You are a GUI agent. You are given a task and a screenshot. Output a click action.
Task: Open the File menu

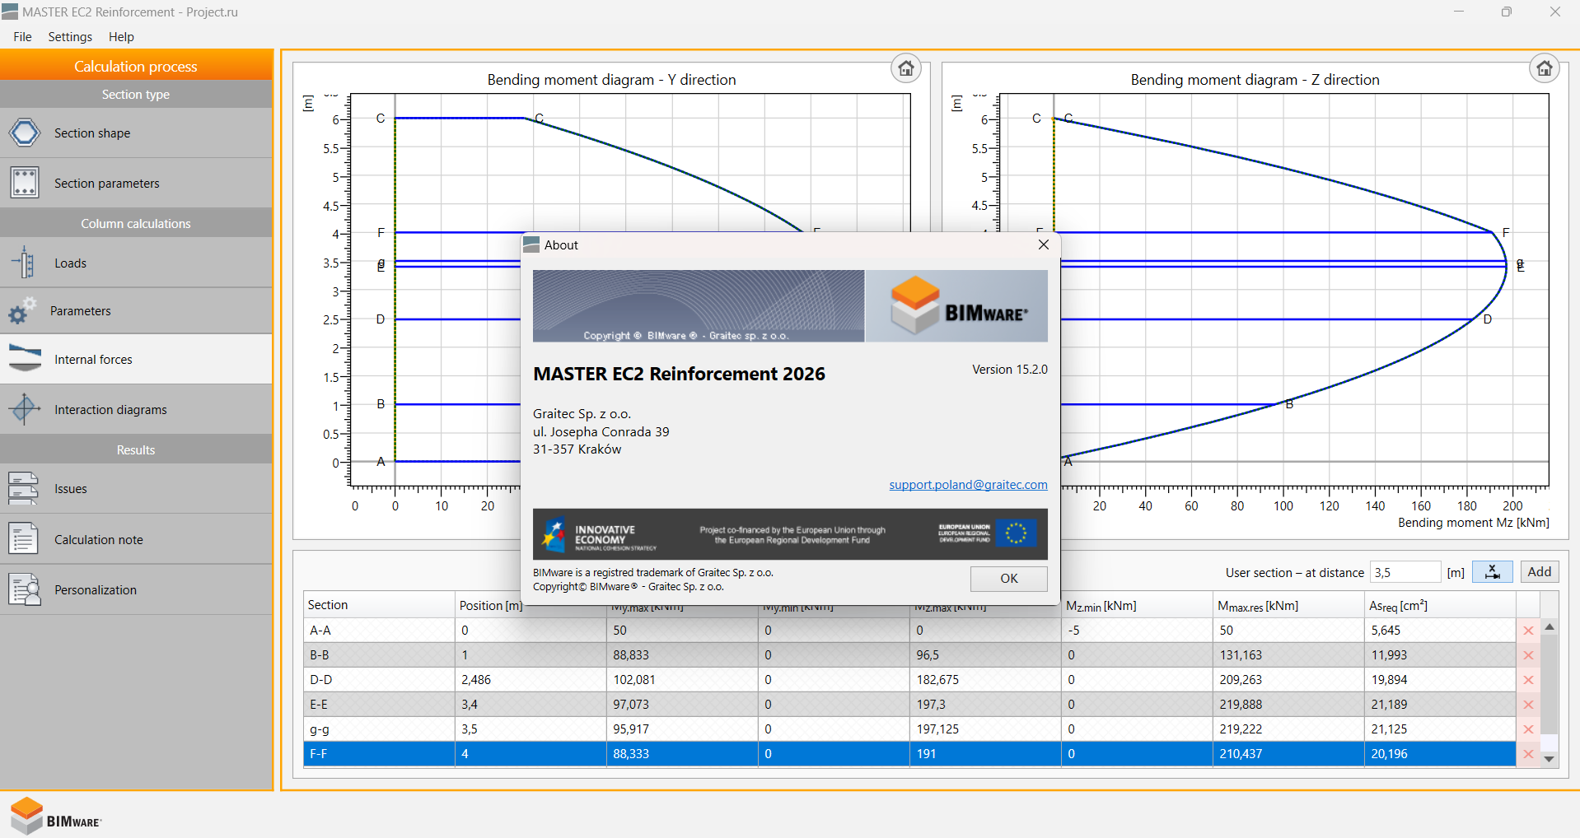(21, 36)
